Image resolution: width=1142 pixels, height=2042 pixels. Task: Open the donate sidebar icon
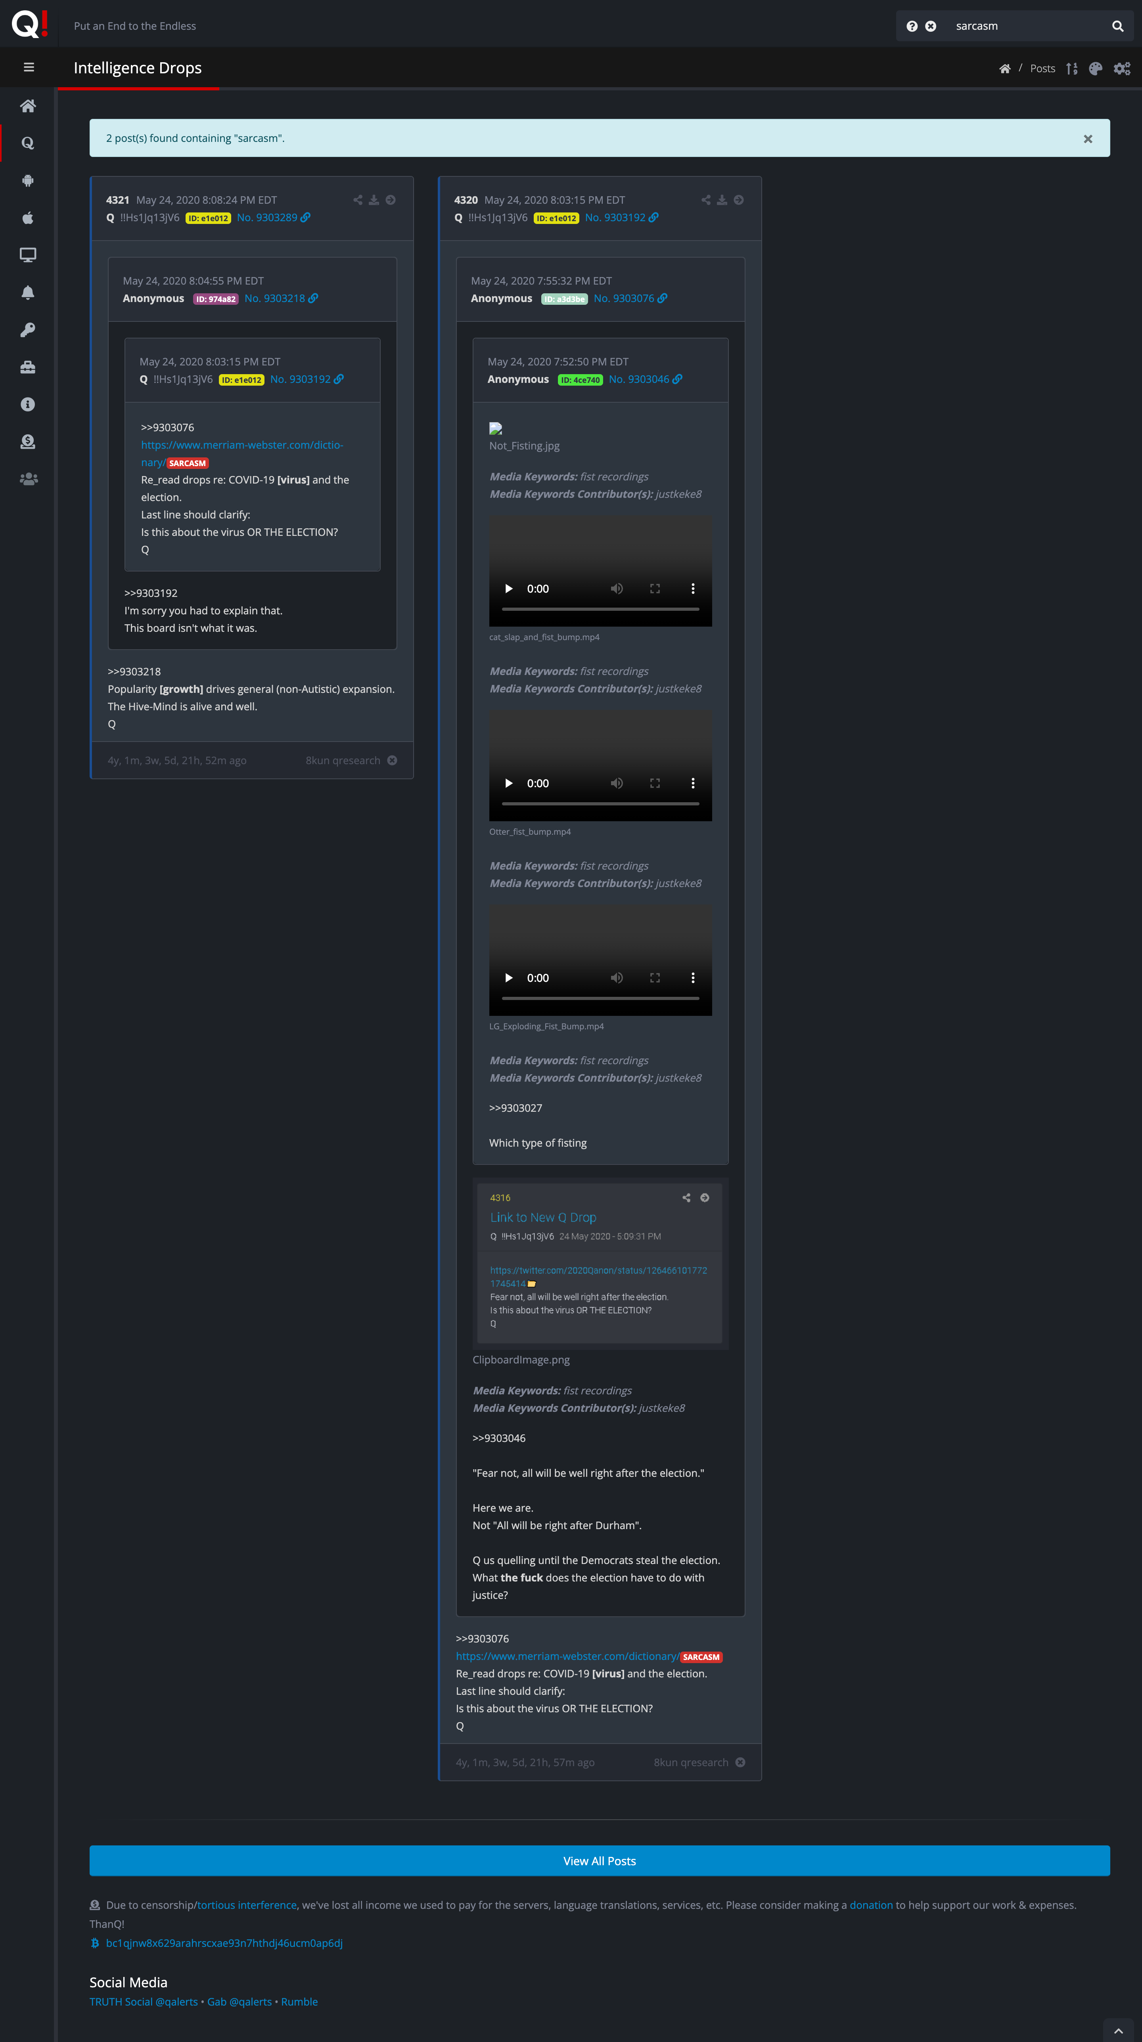coord(28,442)
